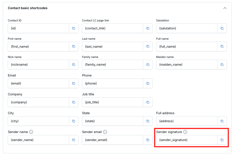Viewport: 234px width, 155px height.
Task: Click the Sender signature info icon
Action: coord(185,132)
